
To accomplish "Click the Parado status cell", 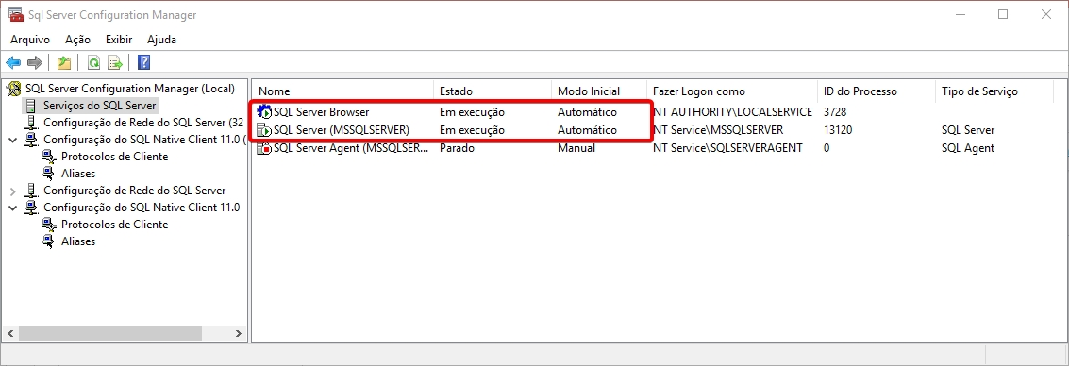I will [x=457, y=147].
